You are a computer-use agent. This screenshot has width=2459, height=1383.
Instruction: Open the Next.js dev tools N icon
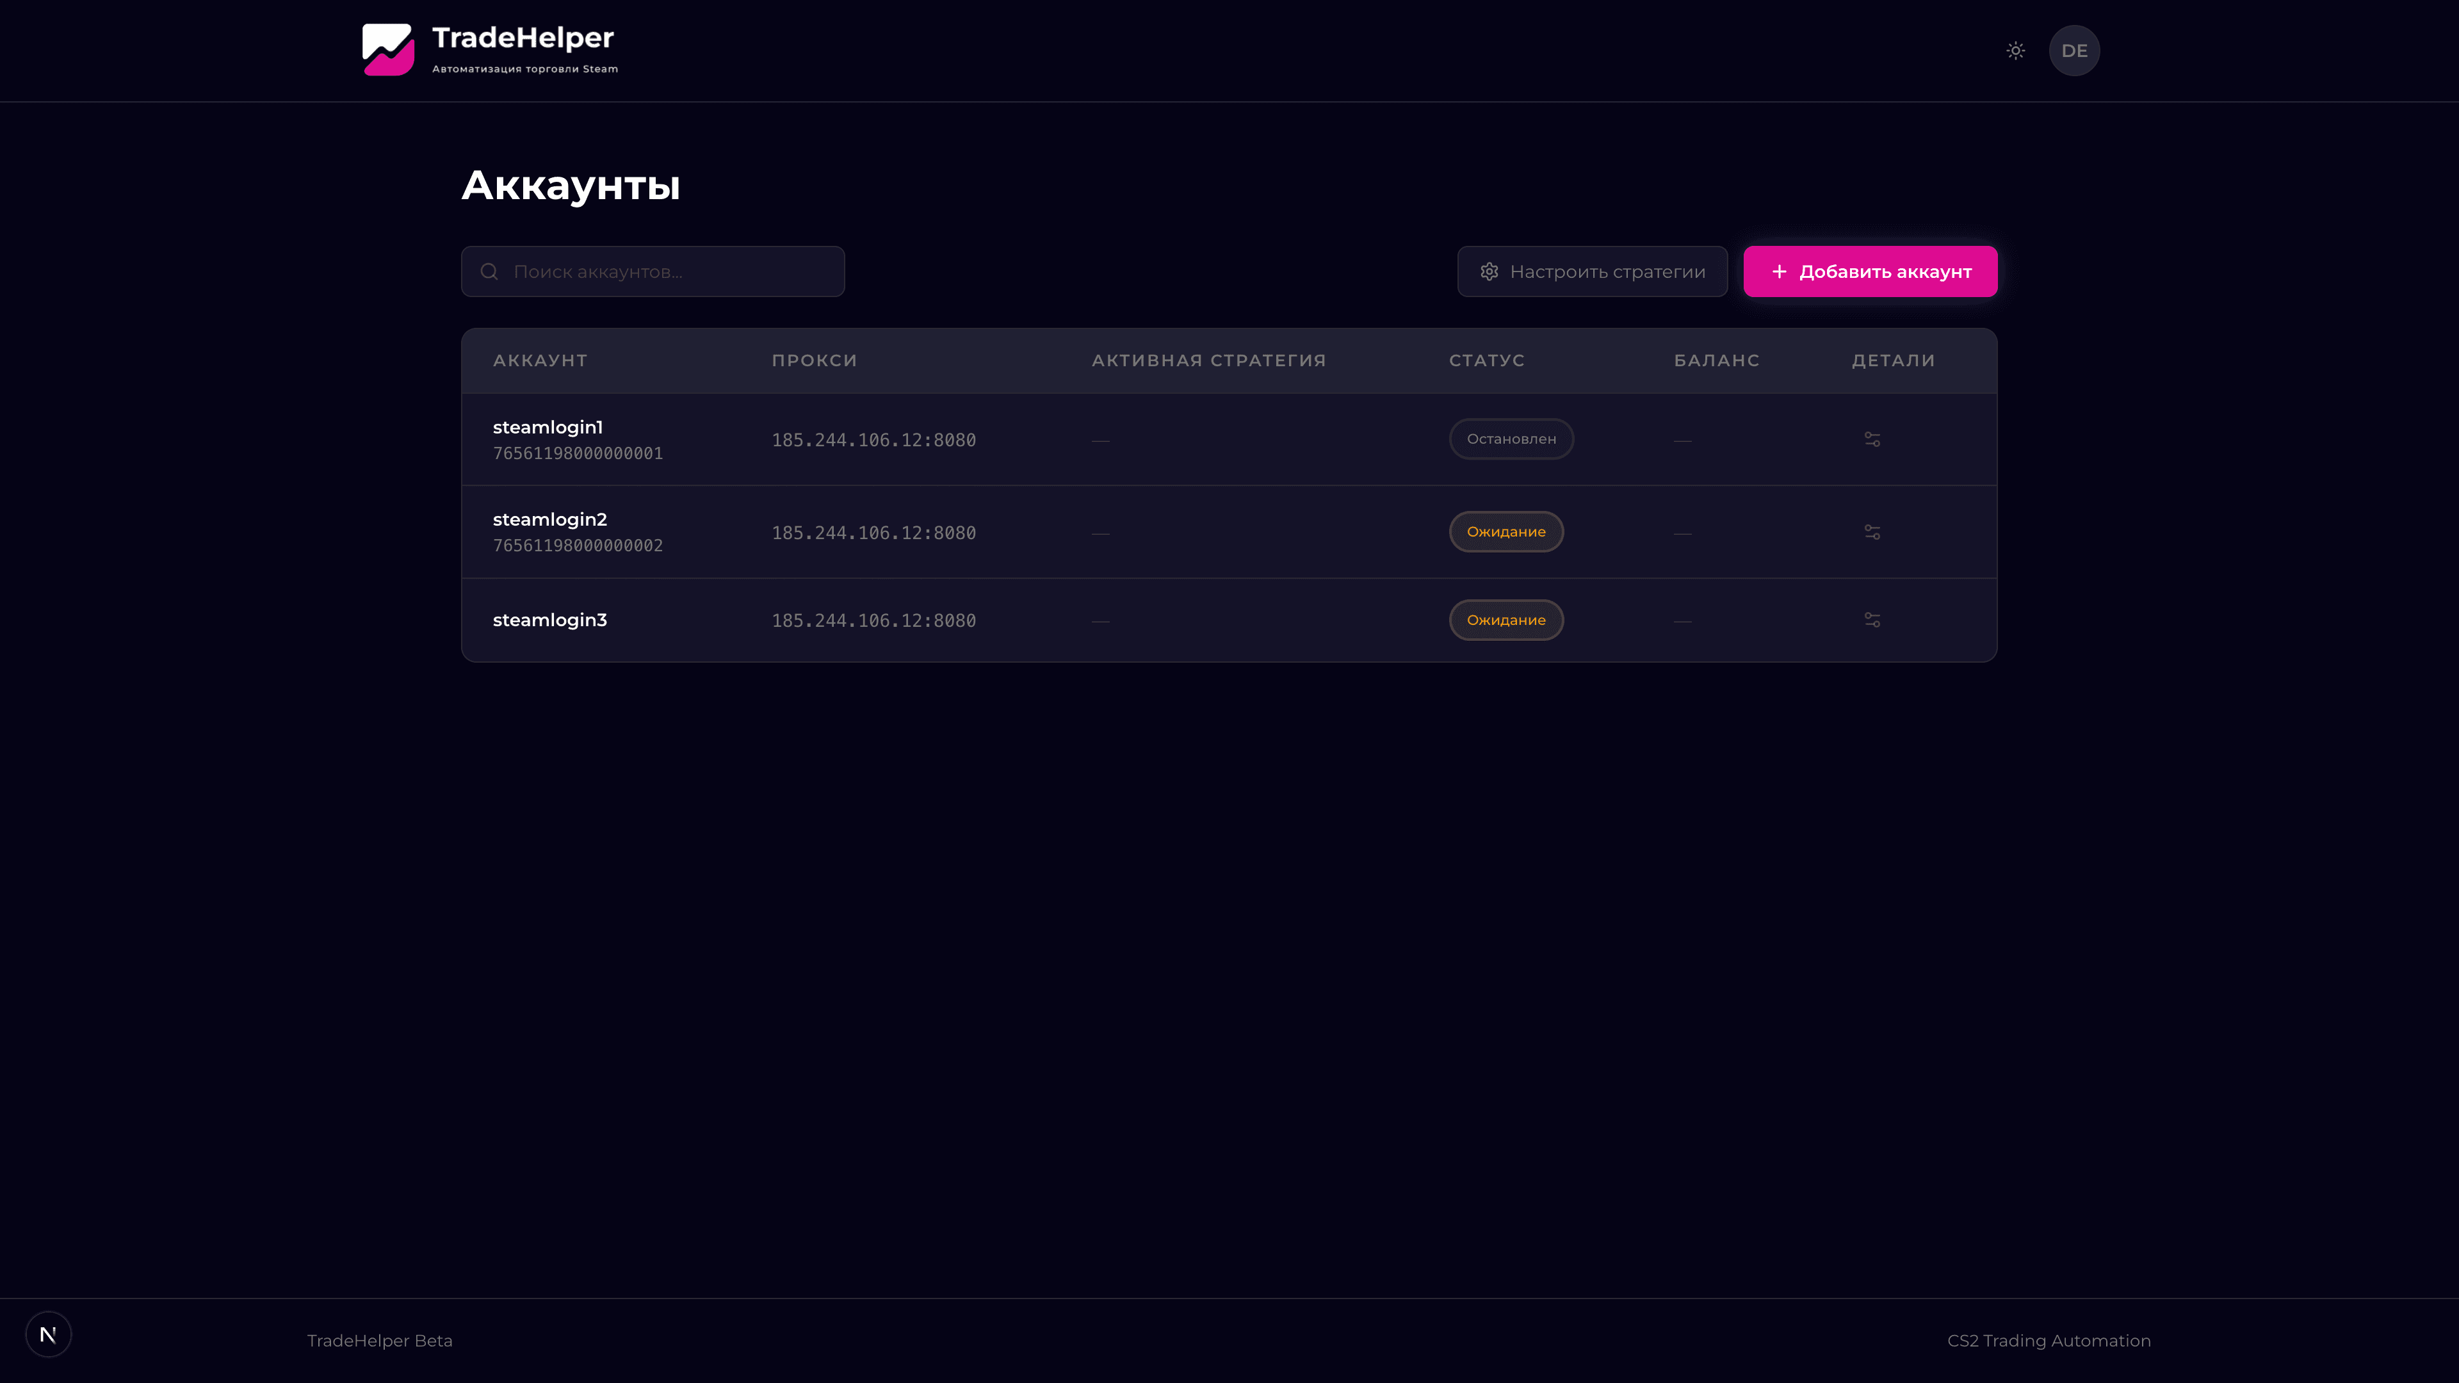pos(48,1334)
